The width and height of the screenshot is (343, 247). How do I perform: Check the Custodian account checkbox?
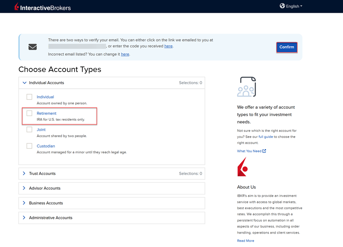(29, 146)
